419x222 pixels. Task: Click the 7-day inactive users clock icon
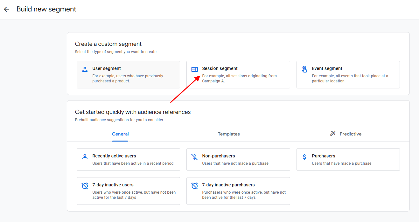(x=85, y=186)
